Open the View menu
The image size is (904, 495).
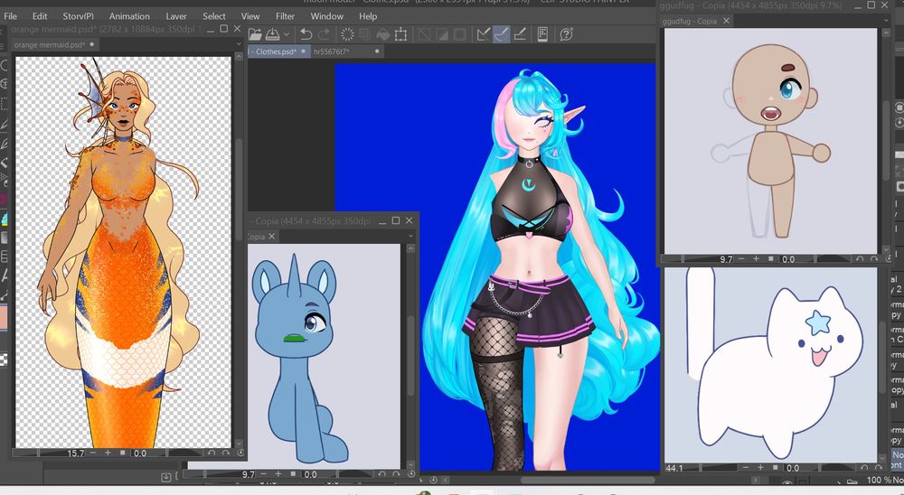(250, 16)
